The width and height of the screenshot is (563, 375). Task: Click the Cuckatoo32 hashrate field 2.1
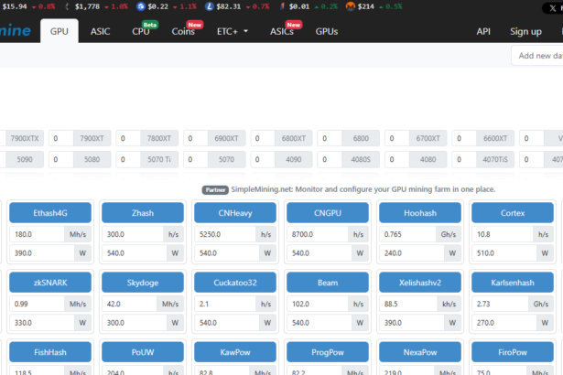(x=225, y=304)
